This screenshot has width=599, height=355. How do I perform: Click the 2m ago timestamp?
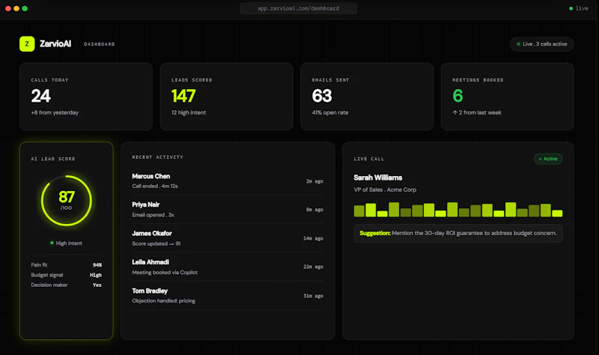coord(314,181)
